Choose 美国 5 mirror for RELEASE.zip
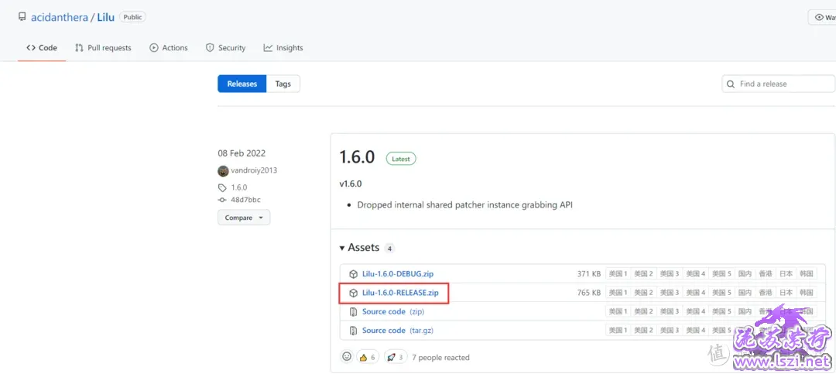Screen dimensions: 836x374 point(722,293)
